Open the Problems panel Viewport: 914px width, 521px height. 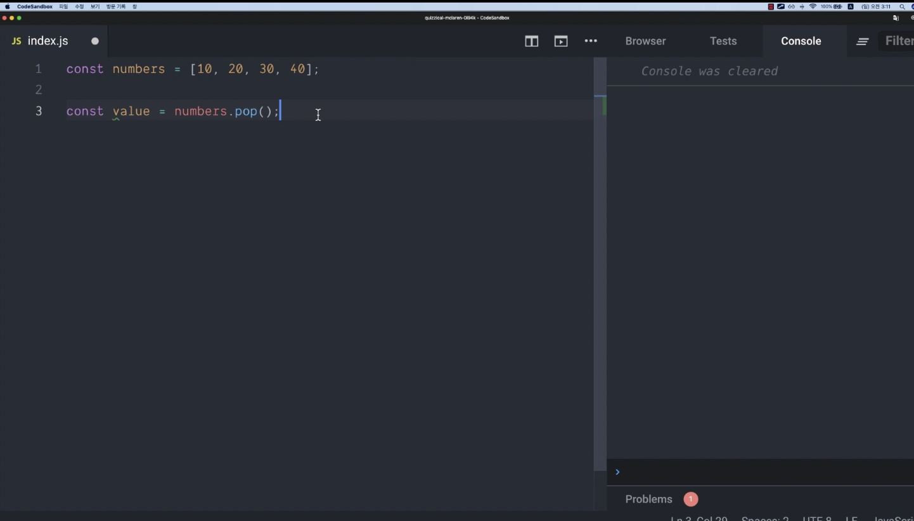click(648, 499)
